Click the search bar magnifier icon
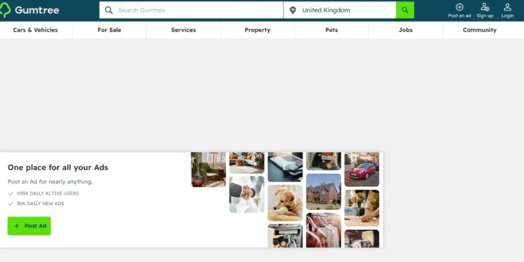The image size is (524, 262). (x=108, y=10)
